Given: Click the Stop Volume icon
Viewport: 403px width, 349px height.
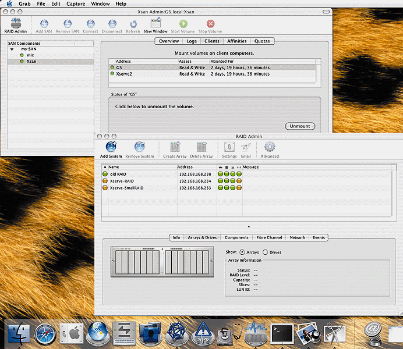Looking at the screenshot, I should point(210,26).
